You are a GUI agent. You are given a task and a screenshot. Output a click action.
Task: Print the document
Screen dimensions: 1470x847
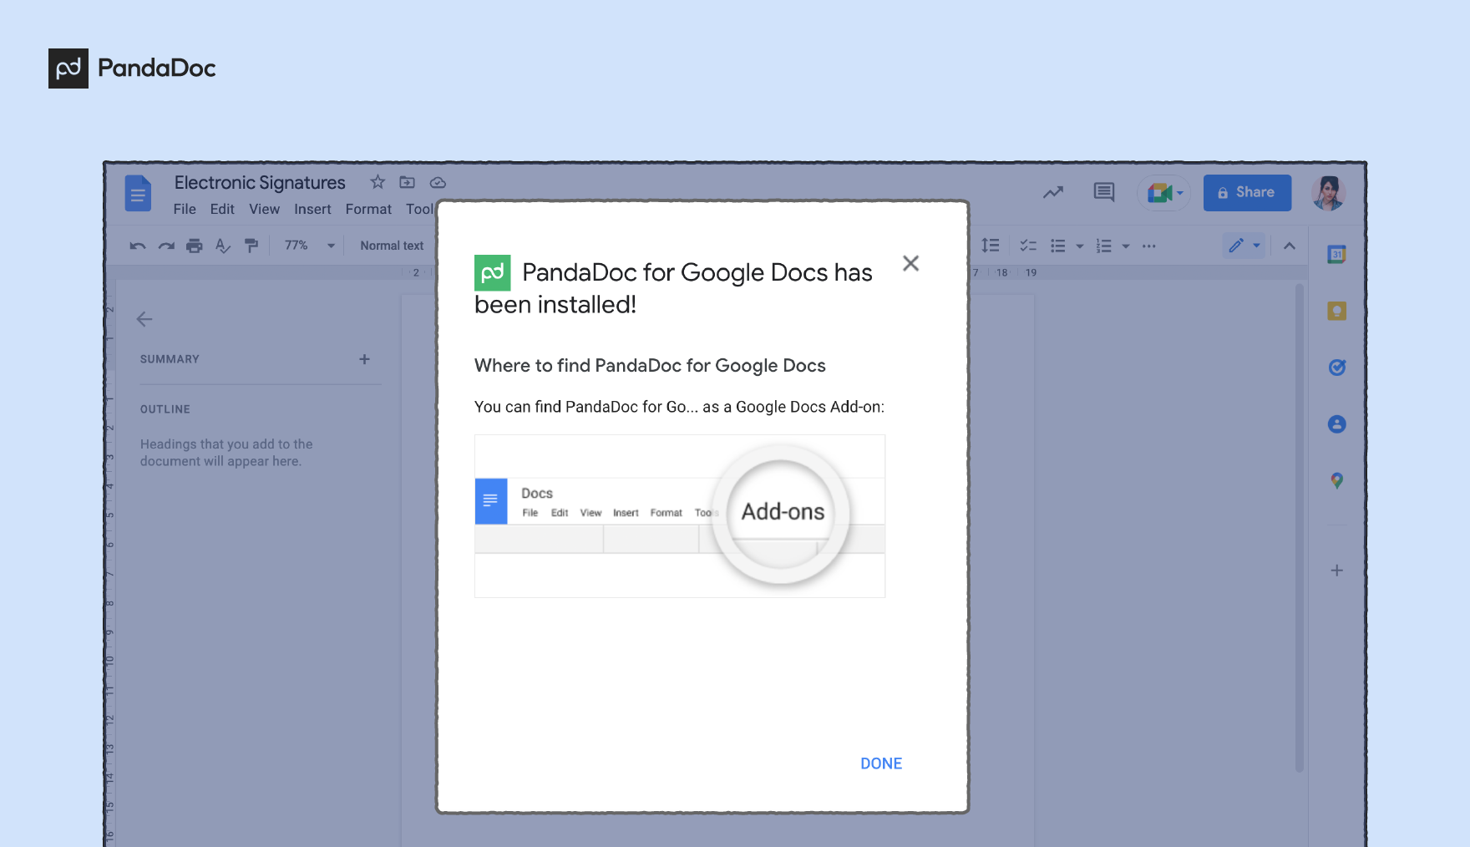[x=195, y=246]
